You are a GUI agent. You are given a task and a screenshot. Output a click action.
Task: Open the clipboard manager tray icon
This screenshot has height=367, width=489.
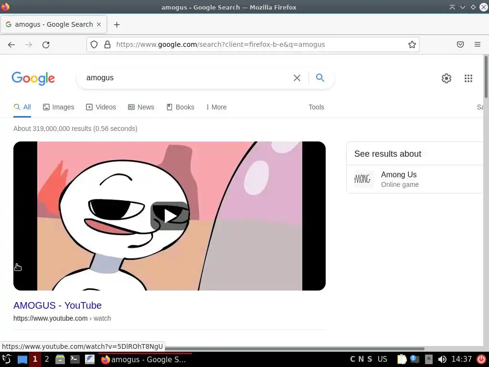pyautogui.click(x=402, y=359)
